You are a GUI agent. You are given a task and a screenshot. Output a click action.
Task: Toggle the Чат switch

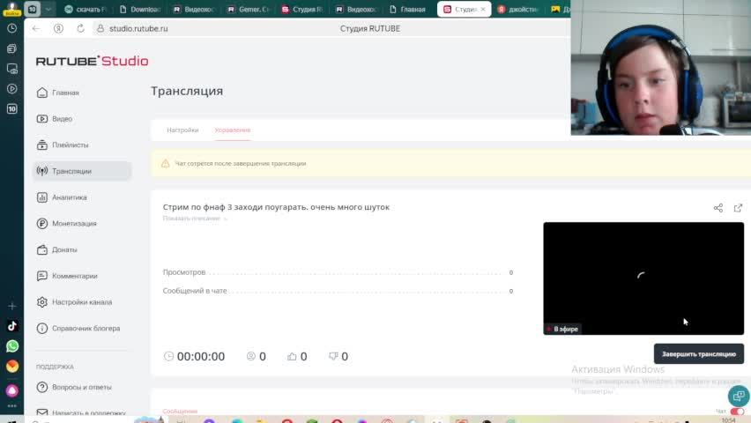click(737, 412)
